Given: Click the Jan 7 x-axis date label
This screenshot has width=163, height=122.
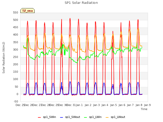Looking at the screenshot, I should [130, 105].
